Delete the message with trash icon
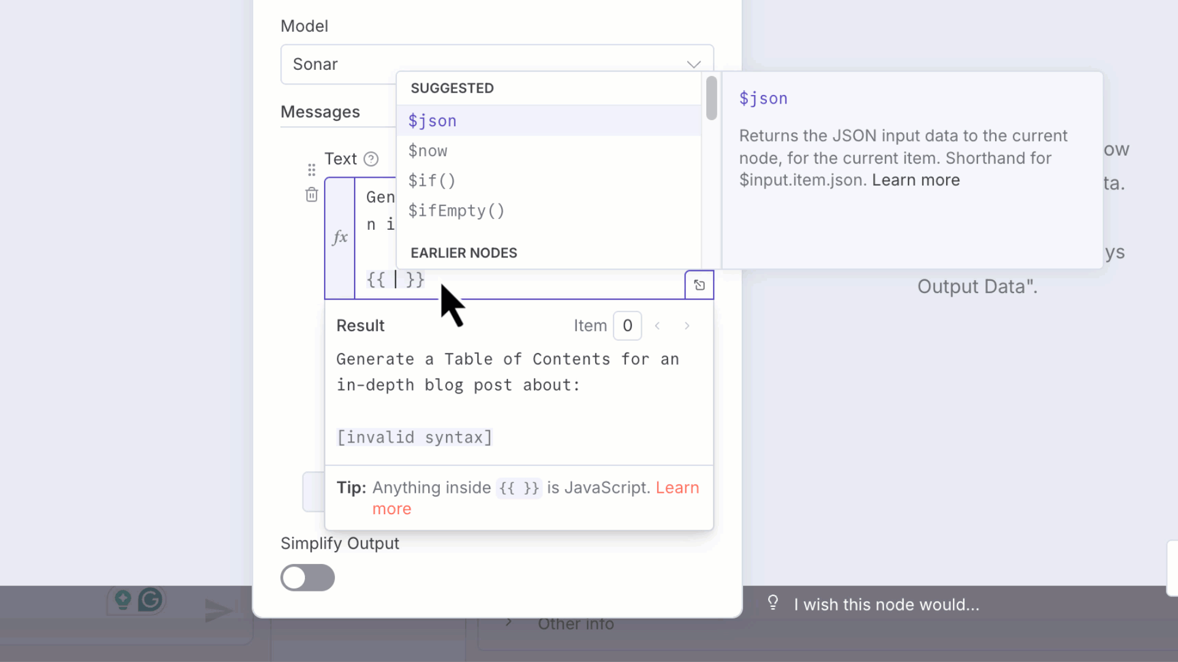The width and height of the screenshot is (1178, 662). coord(312,195)
